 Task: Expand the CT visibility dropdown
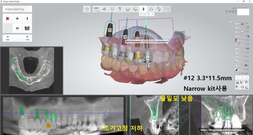tap(244, 73)
